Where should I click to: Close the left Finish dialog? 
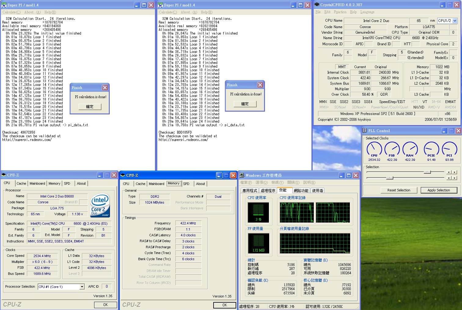coord(105,87)
